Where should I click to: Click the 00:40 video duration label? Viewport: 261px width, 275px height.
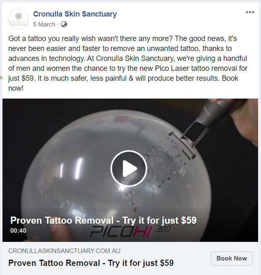(x=18, y=230)
